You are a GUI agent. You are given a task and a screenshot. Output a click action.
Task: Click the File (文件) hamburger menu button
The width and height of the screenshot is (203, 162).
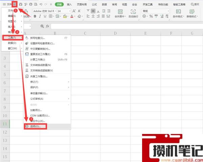[7, 4]
